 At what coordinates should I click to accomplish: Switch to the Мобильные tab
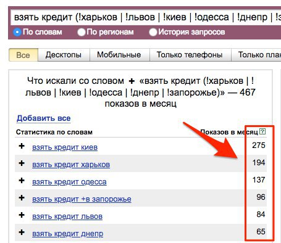[x=119, y=55]
